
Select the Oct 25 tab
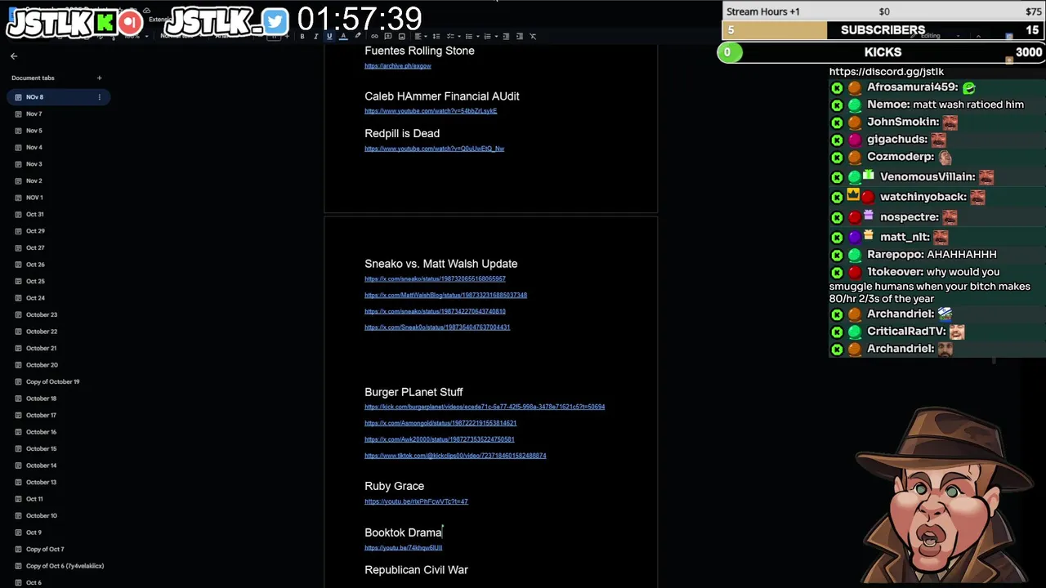pyautogui.click(x=35, y=281)
